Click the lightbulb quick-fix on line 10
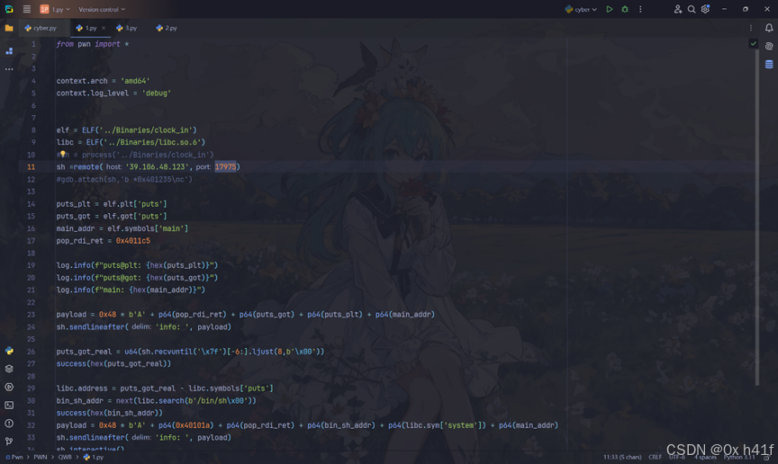 (x=62, y=154)
